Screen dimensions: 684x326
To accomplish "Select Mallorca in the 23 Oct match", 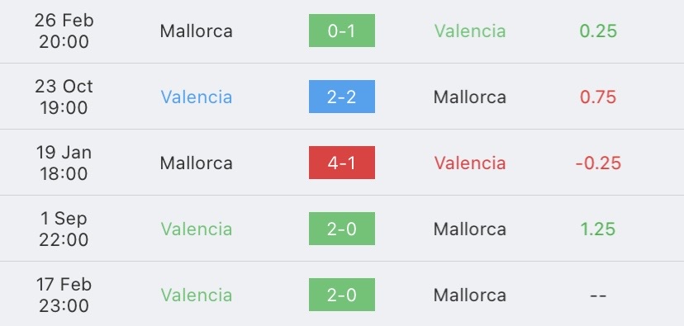I will click(470, 97).
